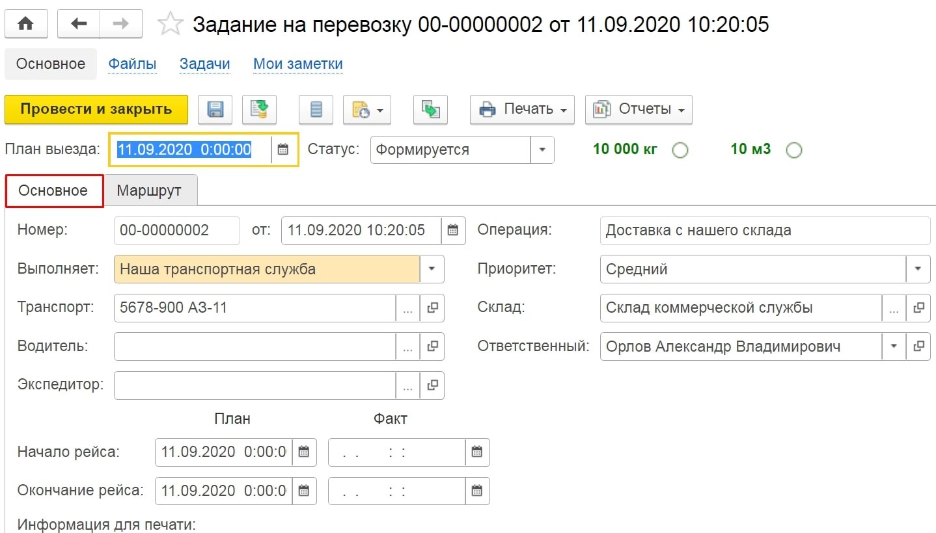Click into the Водитель input field
936x533 pixels.
point(254,346)
